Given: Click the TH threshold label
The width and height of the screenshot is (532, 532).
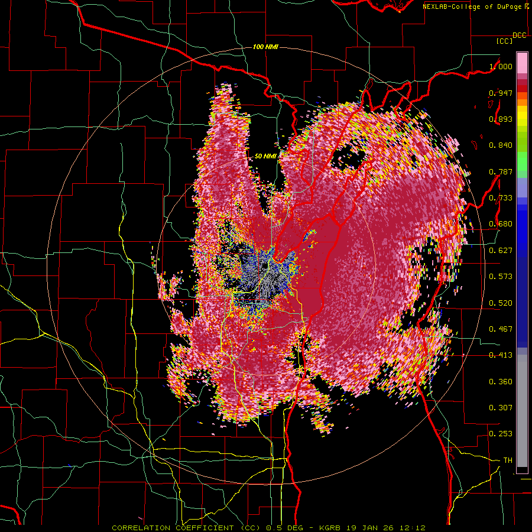Looking at the screenshot, I should coord(508,460).
